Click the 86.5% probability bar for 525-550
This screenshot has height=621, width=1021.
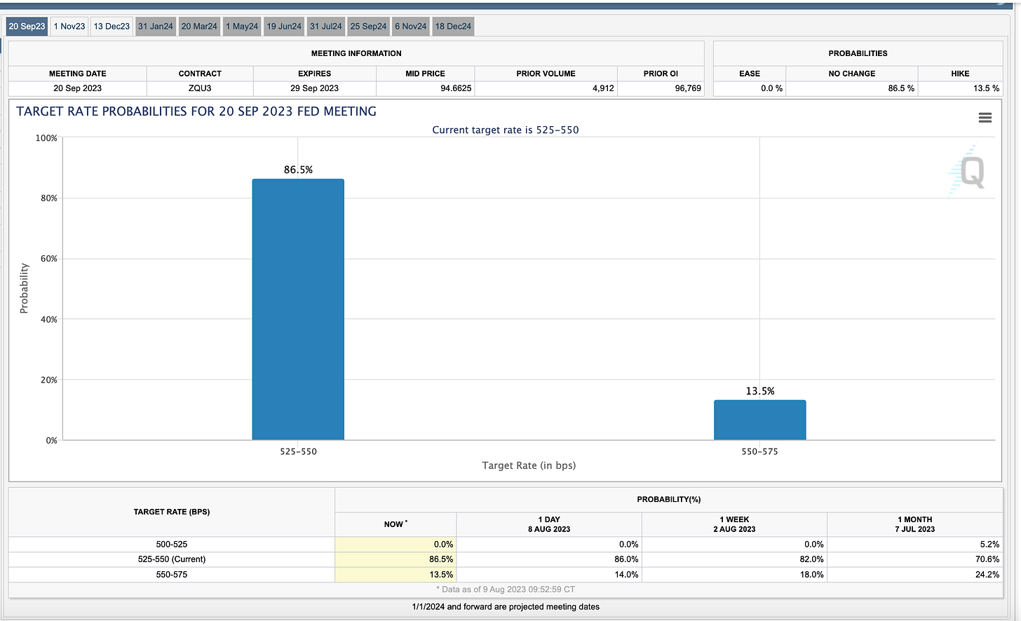298,308
